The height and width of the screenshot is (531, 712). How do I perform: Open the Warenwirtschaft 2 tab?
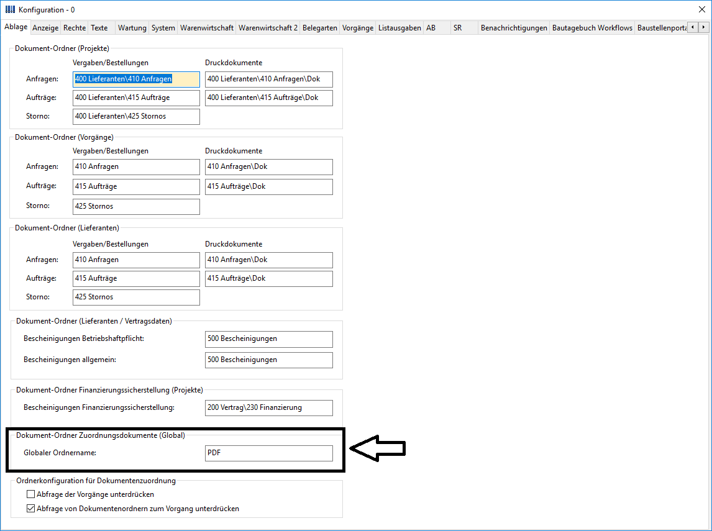pyautogui.click(x=268, y=28)
